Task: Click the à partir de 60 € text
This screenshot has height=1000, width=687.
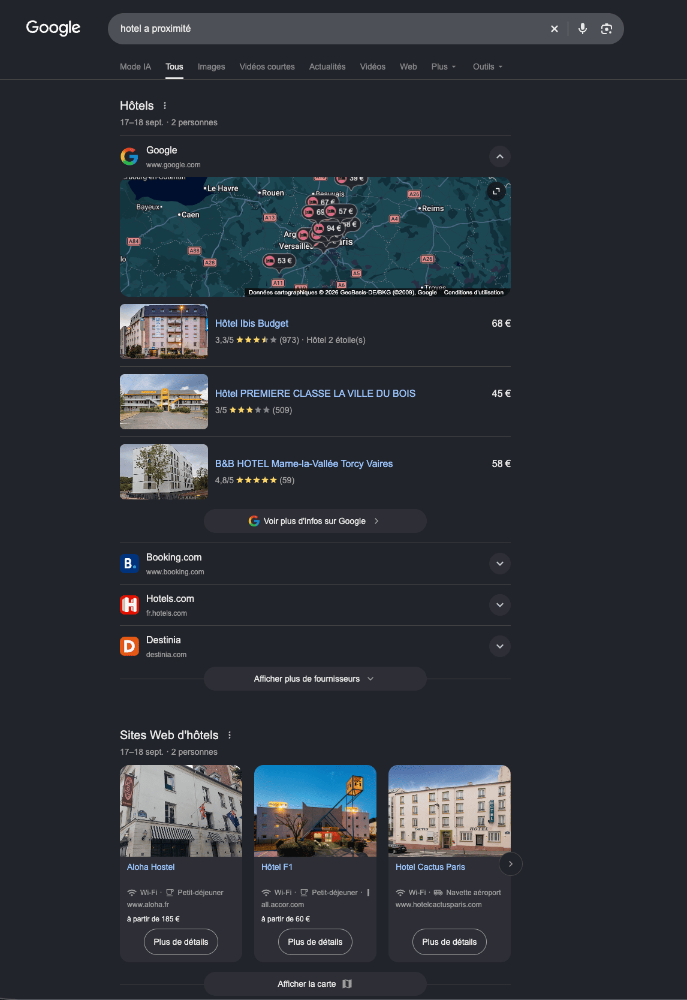Action: point(285,919)
